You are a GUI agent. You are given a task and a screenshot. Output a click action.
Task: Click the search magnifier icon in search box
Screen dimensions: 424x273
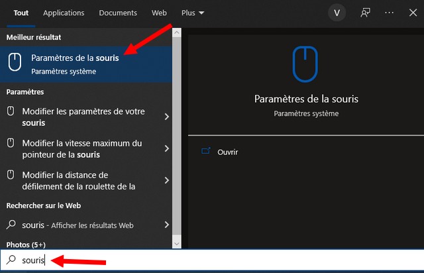11,260
